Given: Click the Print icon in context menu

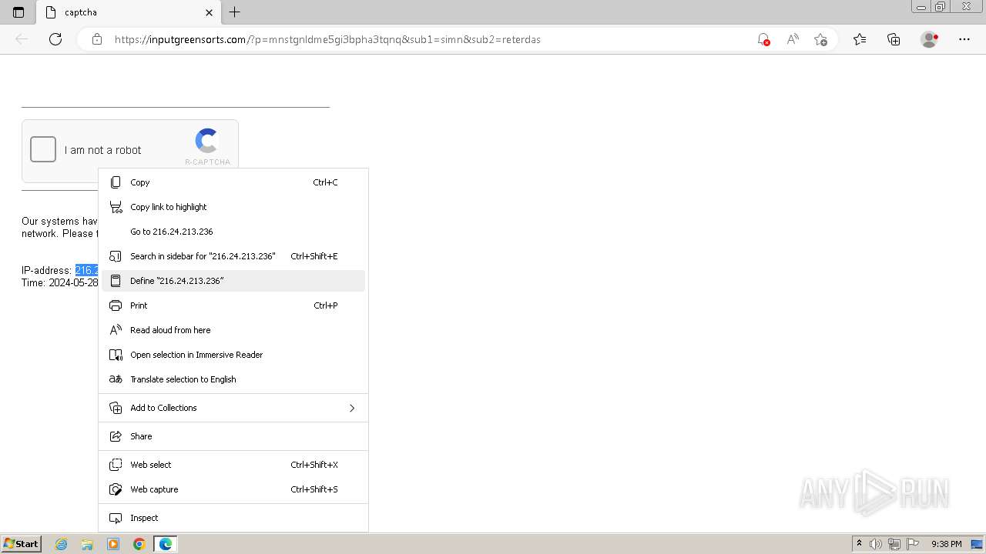Looking at the screenshot, I should [x=116, y=305].
